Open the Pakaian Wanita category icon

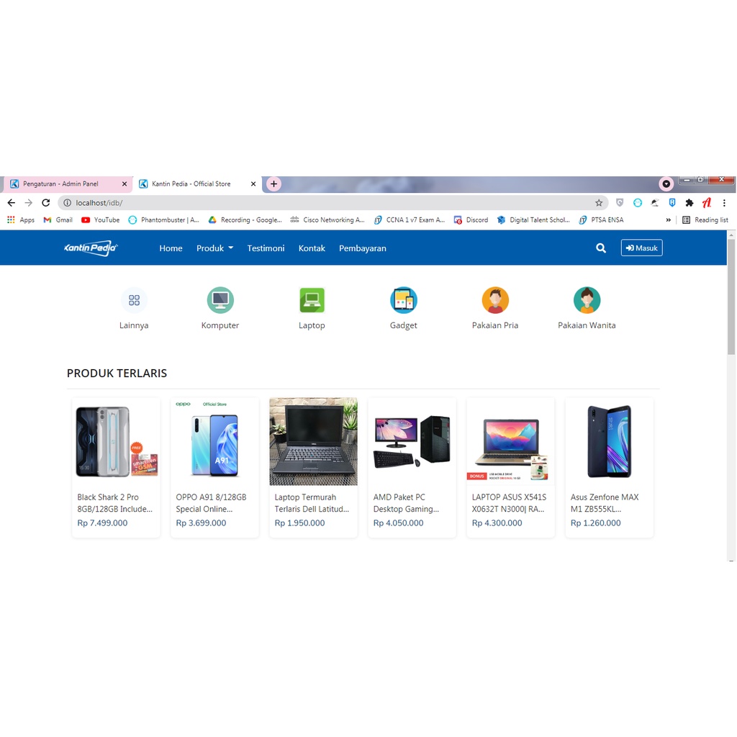click(x=587, y=300)
